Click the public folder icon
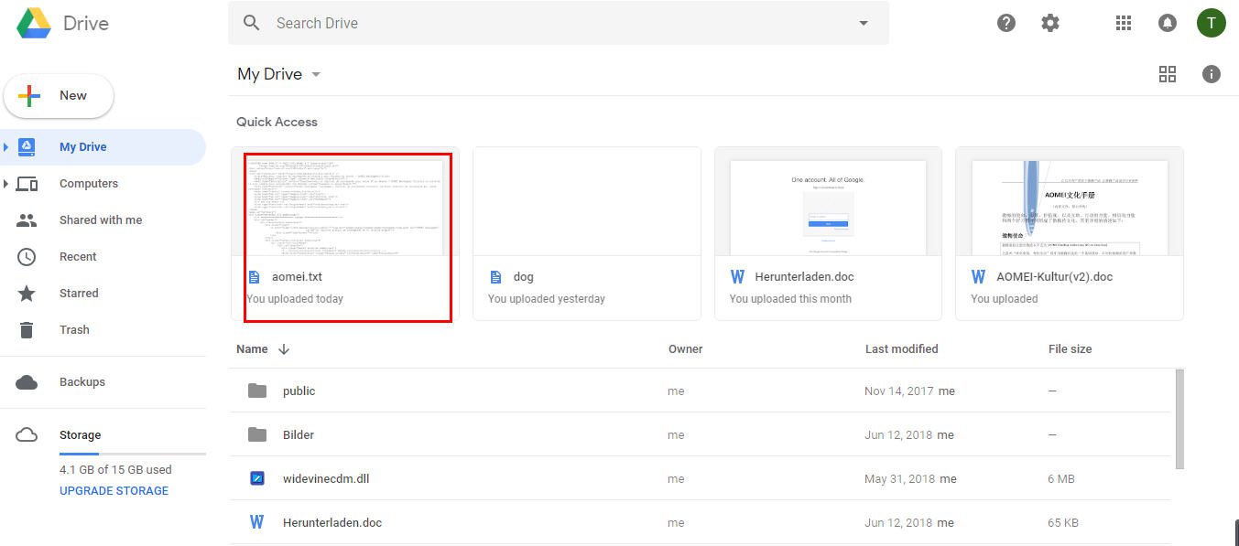Viewport: 1239px width, 546px height. [x=257, y=391]
